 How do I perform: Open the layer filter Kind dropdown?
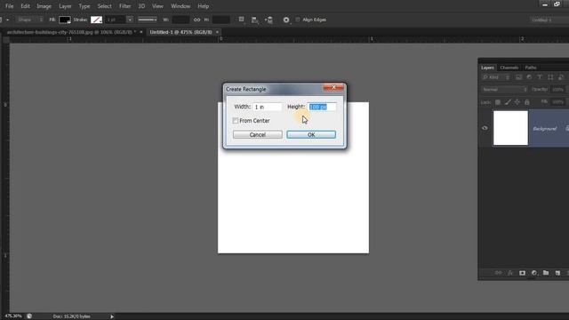pos(496,77)
